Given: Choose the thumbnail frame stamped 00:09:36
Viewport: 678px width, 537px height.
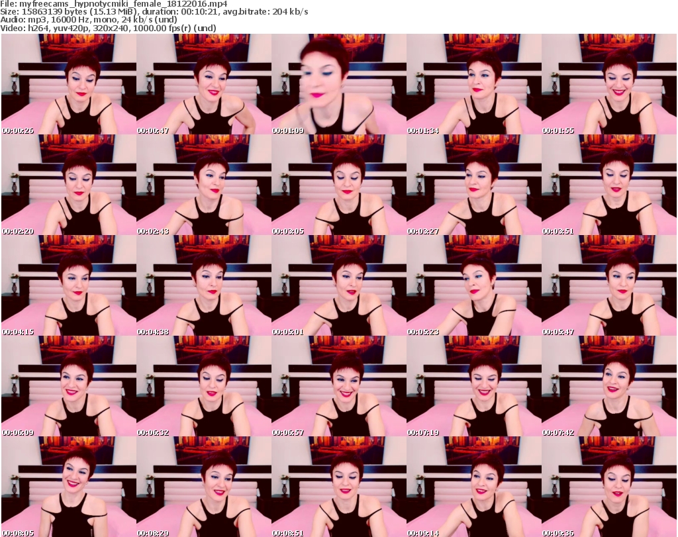Looking at the screenshot, I should [x=609, y=487].
